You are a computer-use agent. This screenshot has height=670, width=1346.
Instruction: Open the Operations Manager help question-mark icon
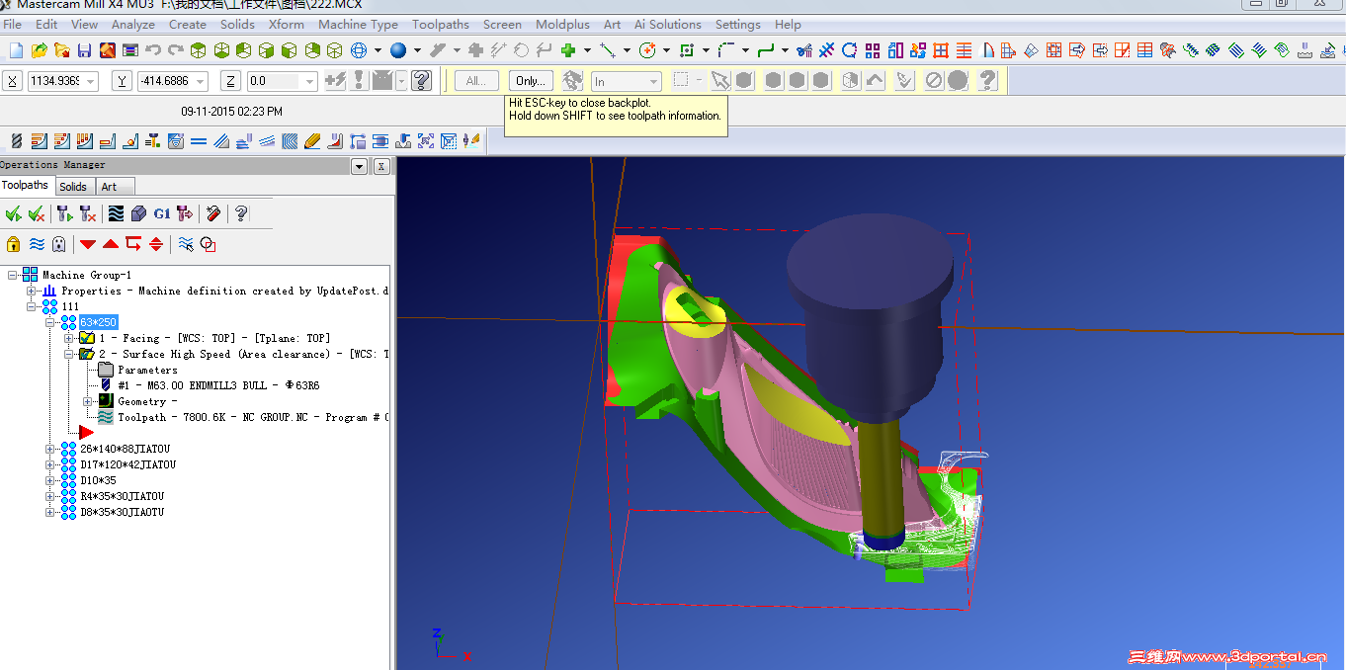pyautogui.click(x=240, y=212)
